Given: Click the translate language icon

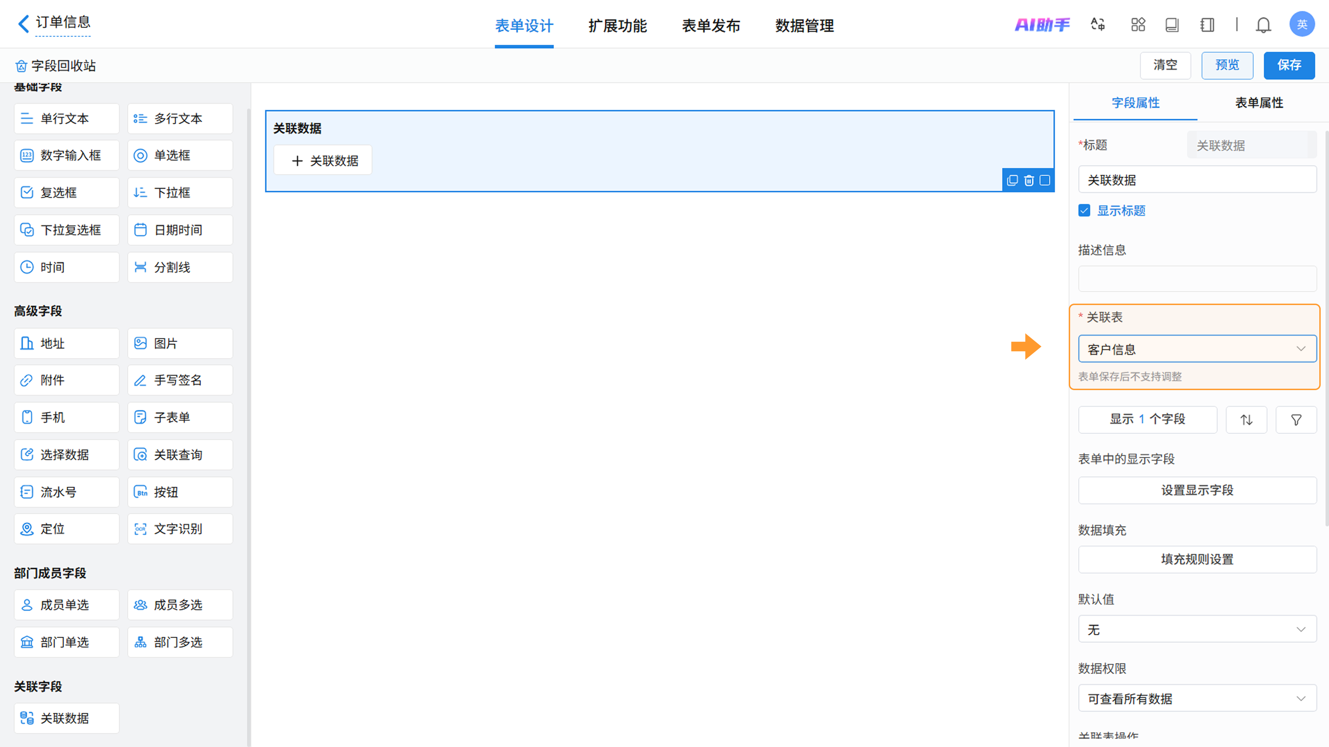Looking at the screenshot, I should (x=1098, y=25).
